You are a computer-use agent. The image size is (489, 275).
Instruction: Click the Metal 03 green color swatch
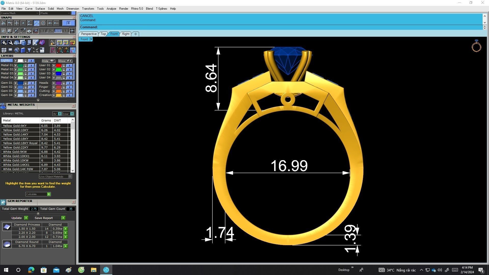(x=20, y=74)
